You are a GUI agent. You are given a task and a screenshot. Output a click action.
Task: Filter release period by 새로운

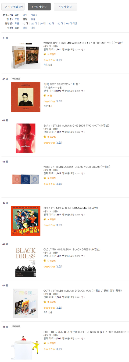click(34, 15)
